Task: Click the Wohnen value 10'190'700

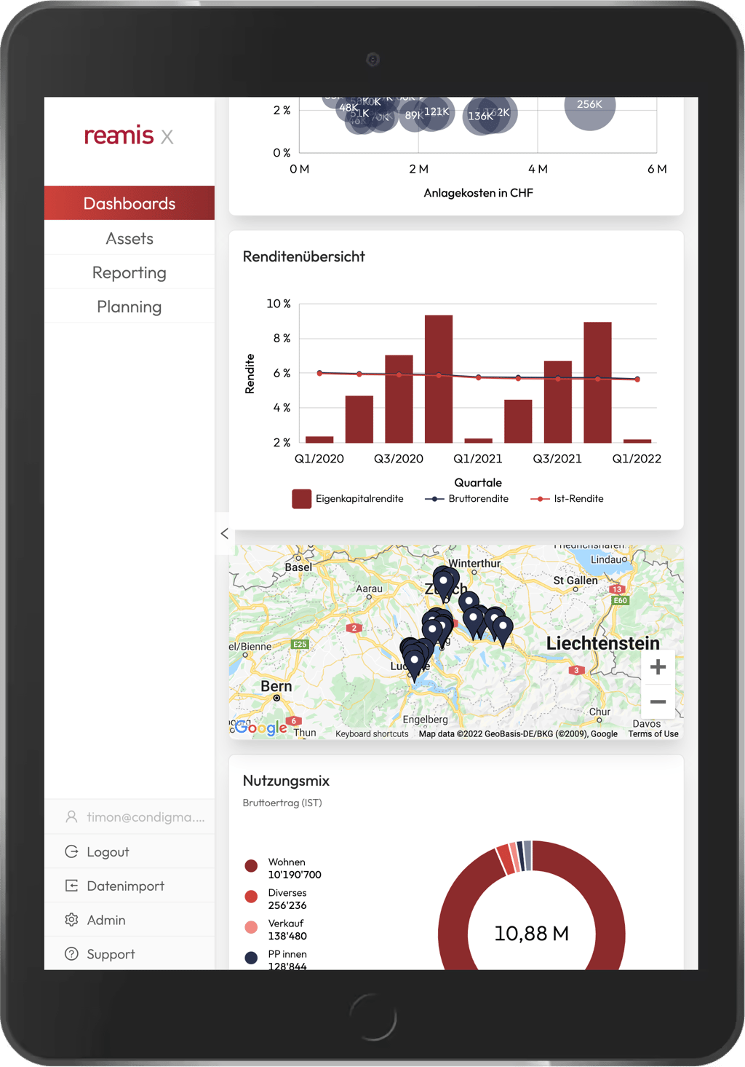Action: pyautogui.click(x=295, y=875)
